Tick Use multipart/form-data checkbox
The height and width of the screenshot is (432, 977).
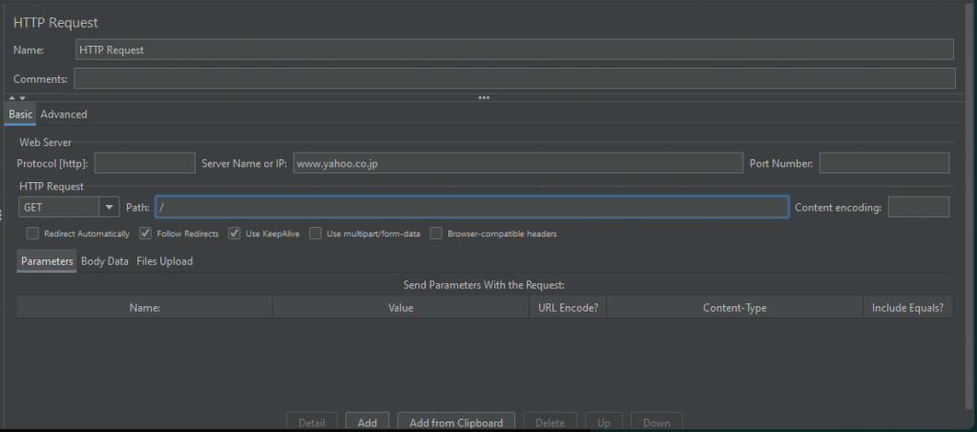[316, 234]
